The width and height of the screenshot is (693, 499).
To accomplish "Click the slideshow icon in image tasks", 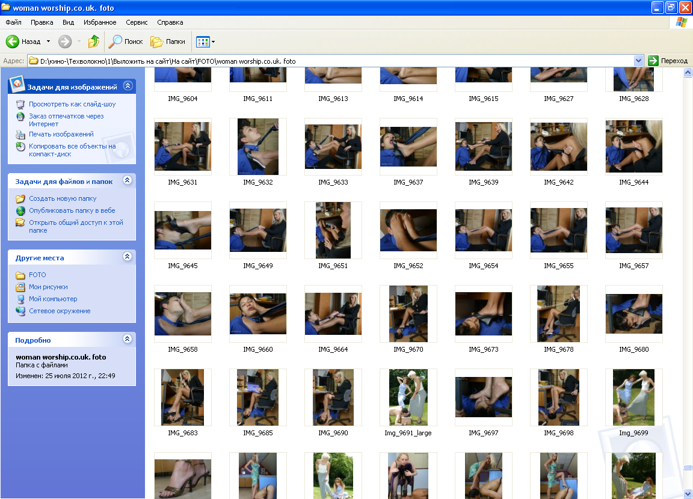I will (x=20, y=104).
